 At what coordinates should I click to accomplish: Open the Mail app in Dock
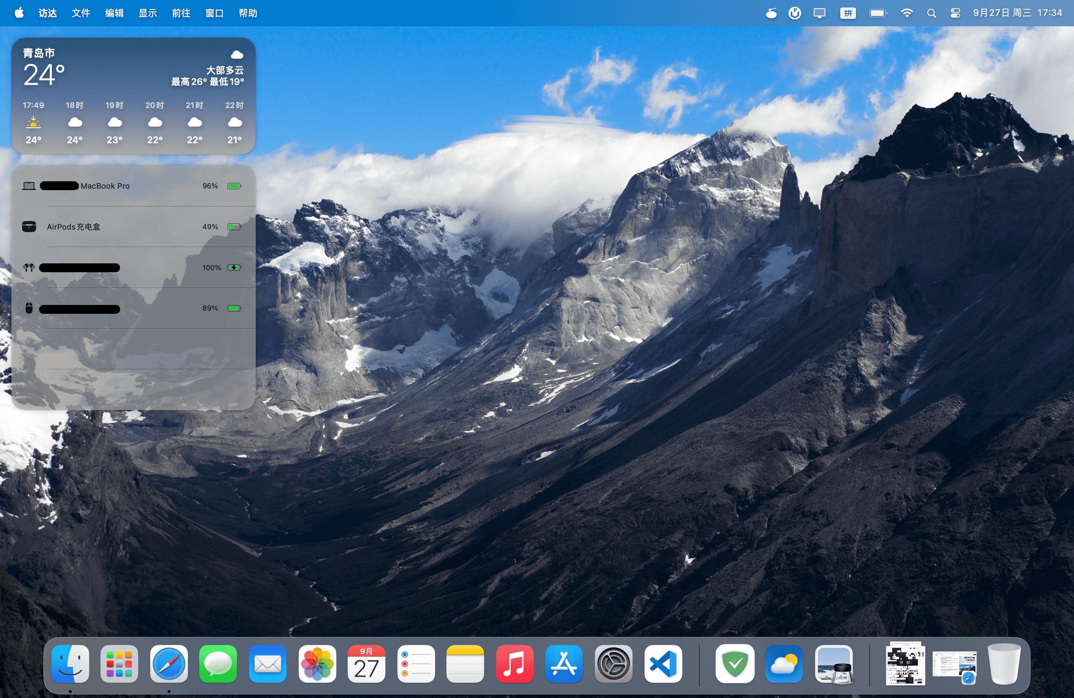[x=267, y=664]
